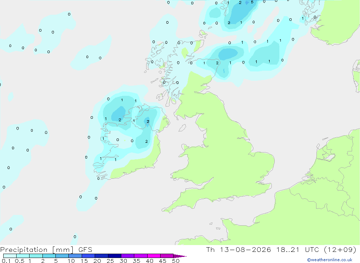Click the 40–45 mm magenta legend swatch

pyautogui.click(x=154, y=256)
